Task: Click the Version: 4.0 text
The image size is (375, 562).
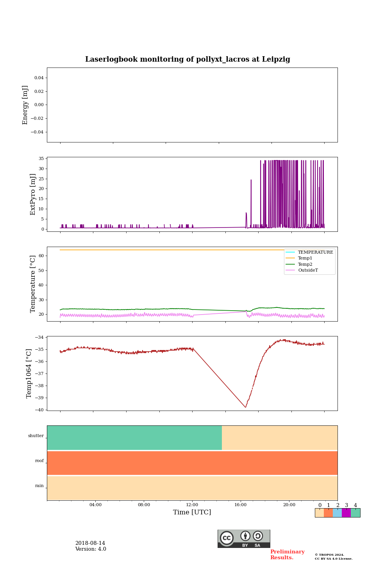Action: [91, 549]
